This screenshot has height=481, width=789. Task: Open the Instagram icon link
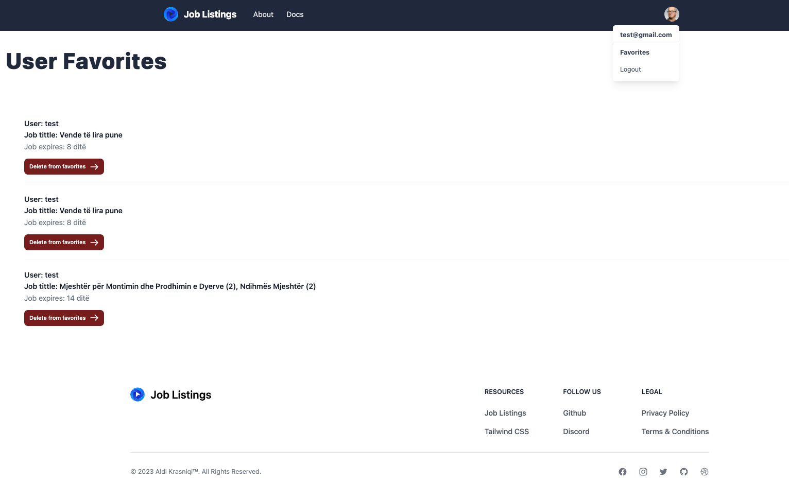[x=643, y=472]
